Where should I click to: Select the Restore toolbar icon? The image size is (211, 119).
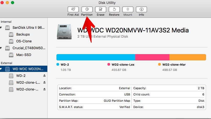tap(114, 9)
